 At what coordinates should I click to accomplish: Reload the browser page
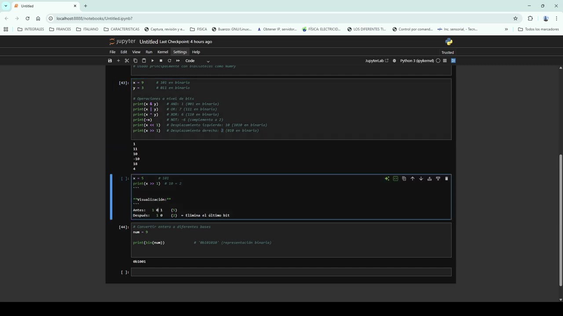pos(27,18)
